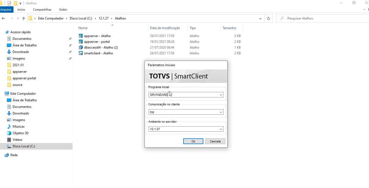Collapse the ribbon with the top-right chevron
Viewport: 369px width, 188px height.
coord(364,10)
